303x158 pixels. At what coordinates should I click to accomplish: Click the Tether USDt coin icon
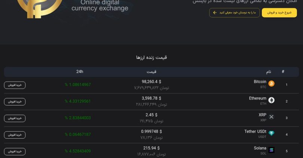[271, 133]
